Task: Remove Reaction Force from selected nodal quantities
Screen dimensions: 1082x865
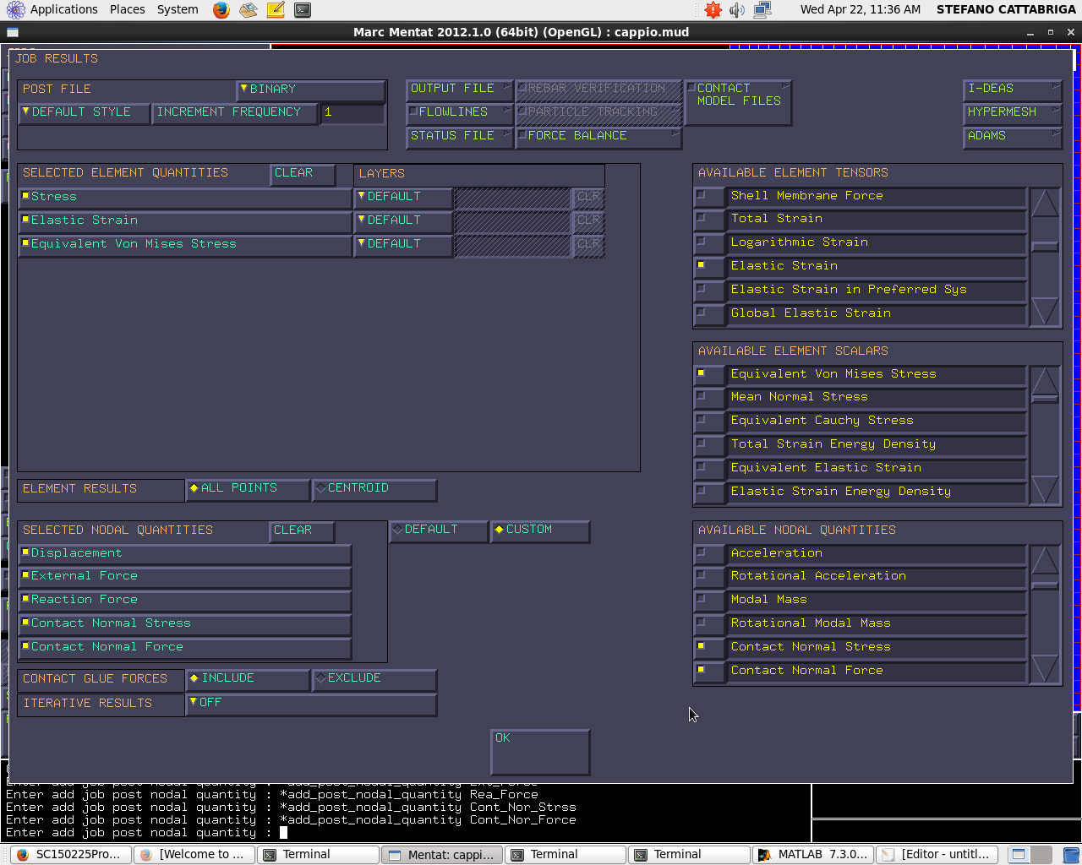Action: [185, 601]
